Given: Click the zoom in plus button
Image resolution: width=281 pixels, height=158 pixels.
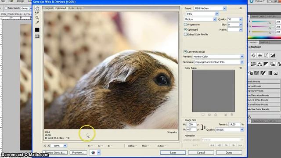Looking at the screenshot, I should [x=48, y=146].
